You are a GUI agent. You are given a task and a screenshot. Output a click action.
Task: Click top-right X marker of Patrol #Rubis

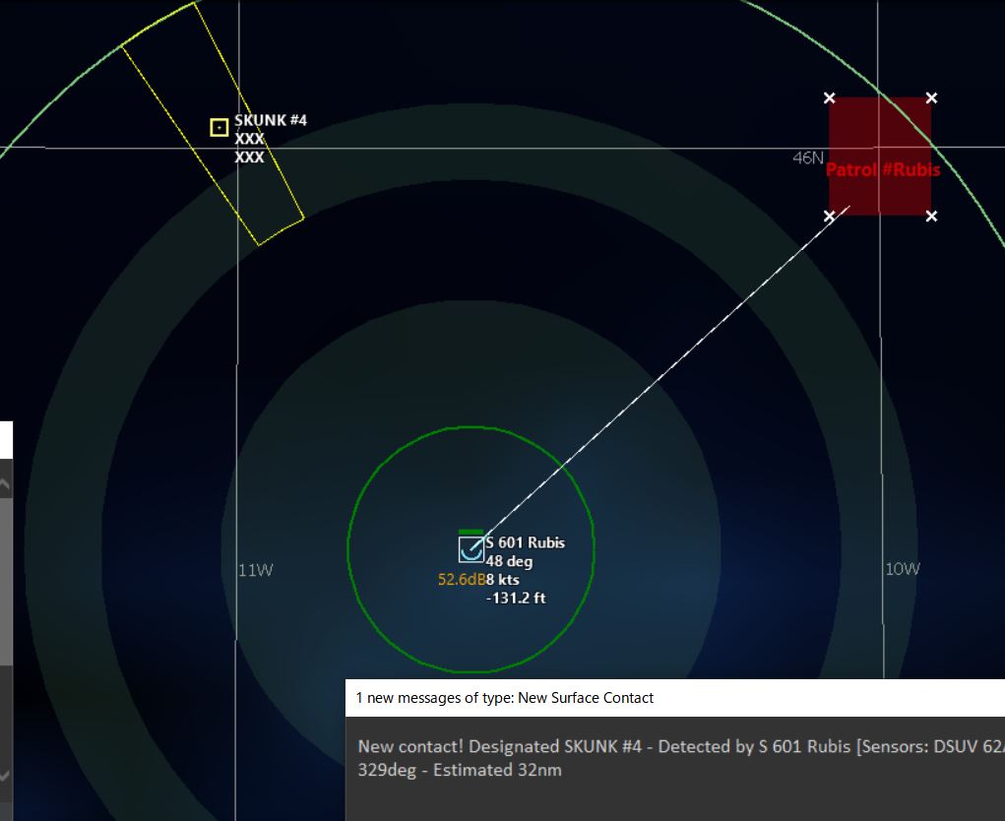[931, 97]
